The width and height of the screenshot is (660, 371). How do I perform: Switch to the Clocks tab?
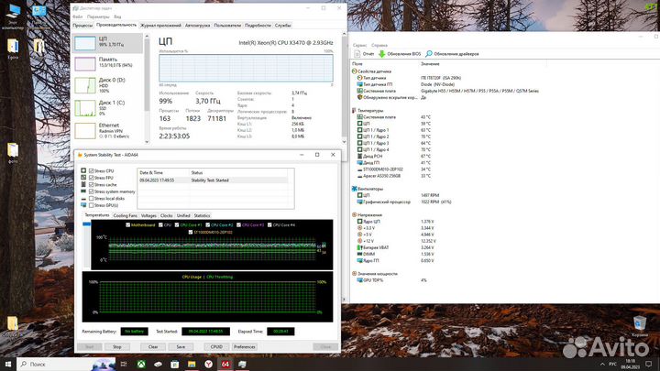point(167,215)
